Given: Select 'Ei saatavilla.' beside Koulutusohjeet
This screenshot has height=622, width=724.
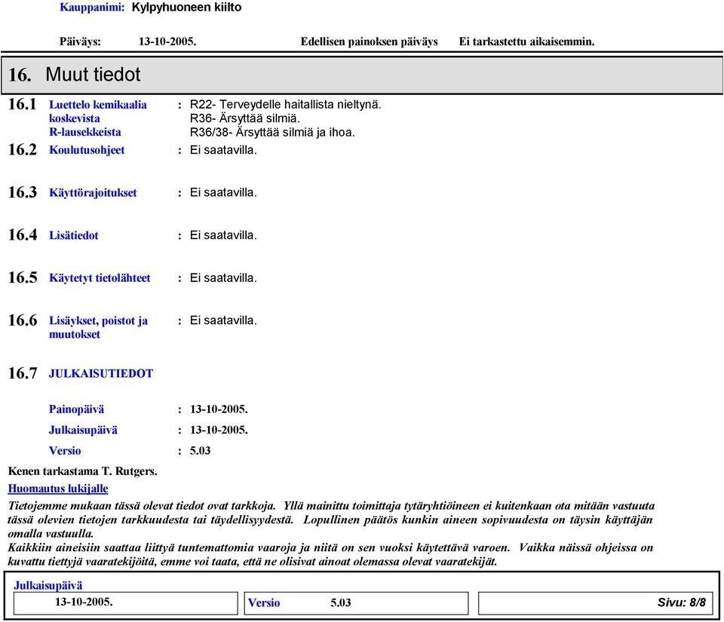Looking at the screenshot, I should (x=223, y=150).
